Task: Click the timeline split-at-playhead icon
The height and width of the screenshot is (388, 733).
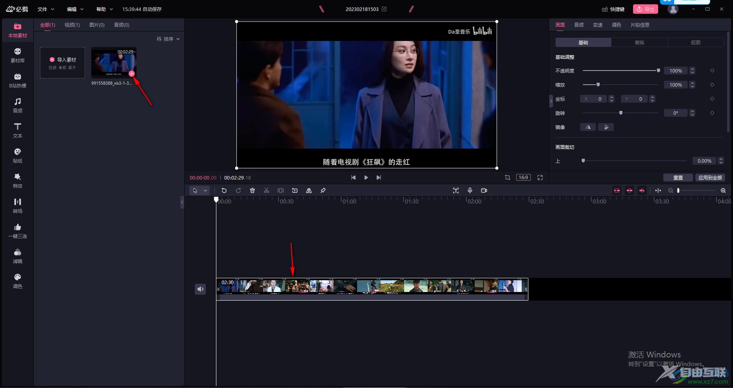Action: [658, 190]
